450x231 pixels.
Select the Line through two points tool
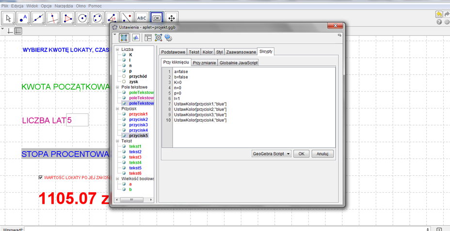point(38,18)
